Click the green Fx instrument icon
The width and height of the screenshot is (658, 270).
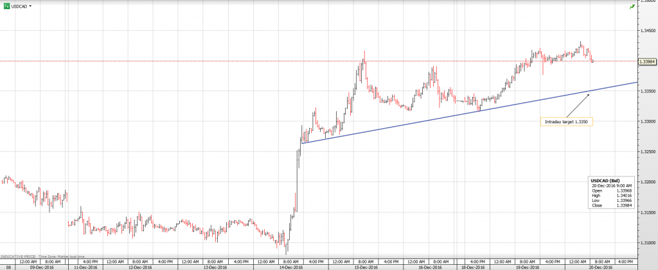[x=6, y=6]
